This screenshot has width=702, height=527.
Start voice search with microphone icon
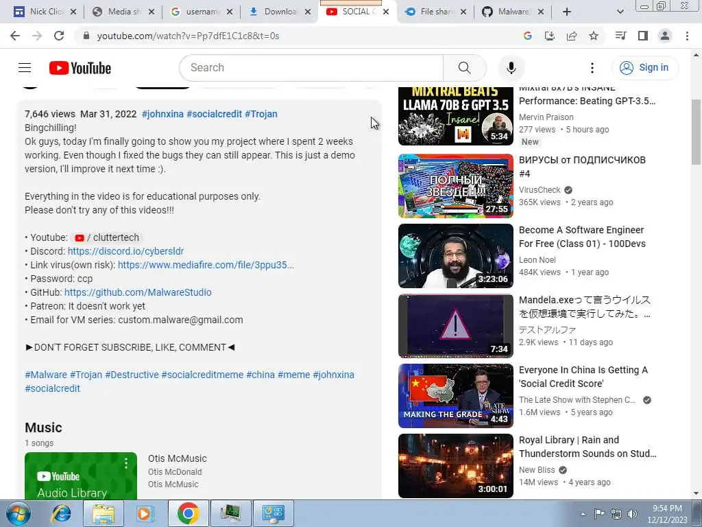click(511, 68)
